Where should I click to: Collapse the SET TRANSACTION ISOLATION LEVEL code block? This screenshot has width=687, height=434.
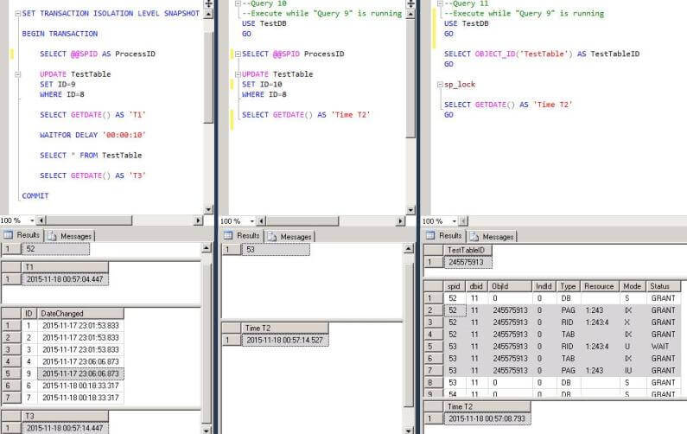coord(17,14)
